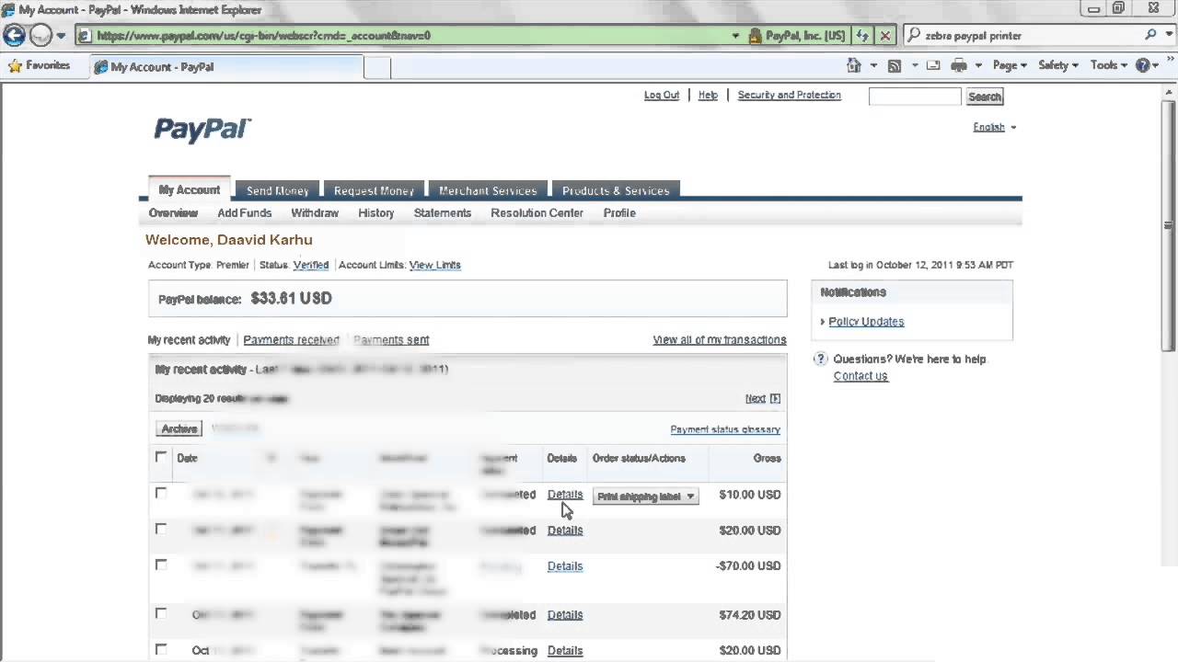Click the magnifier search button in IE search box
Screen dimensions: 1178x662
tap(1150, 35)
